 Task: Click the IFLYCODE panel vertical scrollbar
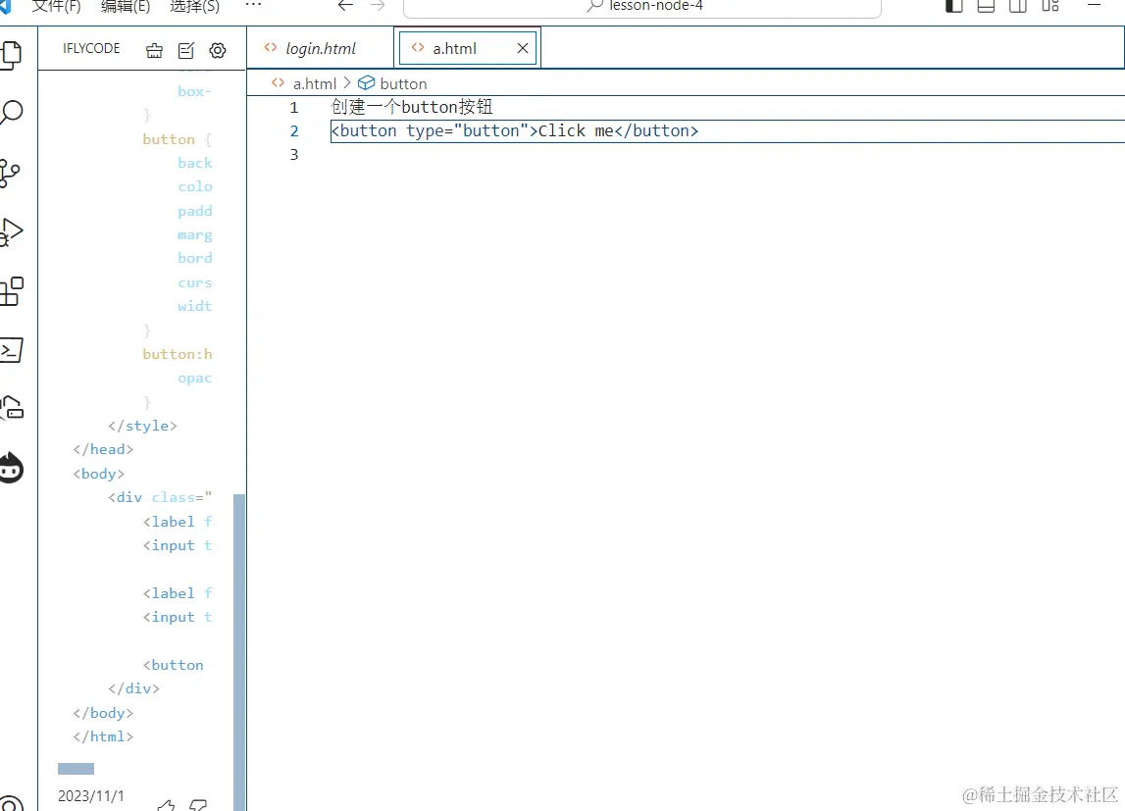[x=239, y=651]
